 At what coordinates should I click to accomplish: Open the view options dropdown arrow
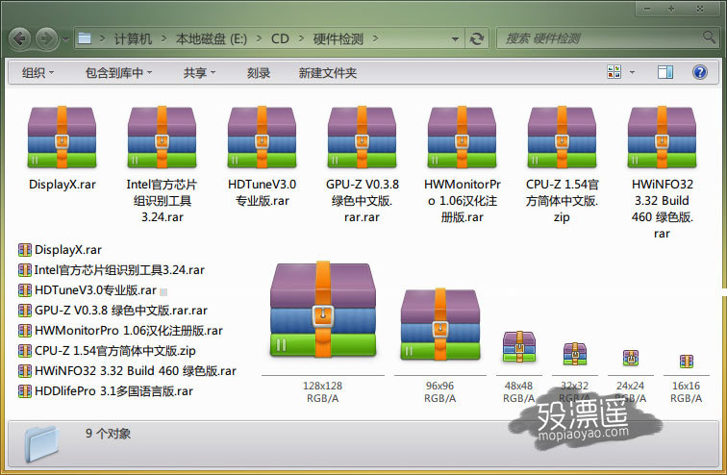(x=632, y=72)
